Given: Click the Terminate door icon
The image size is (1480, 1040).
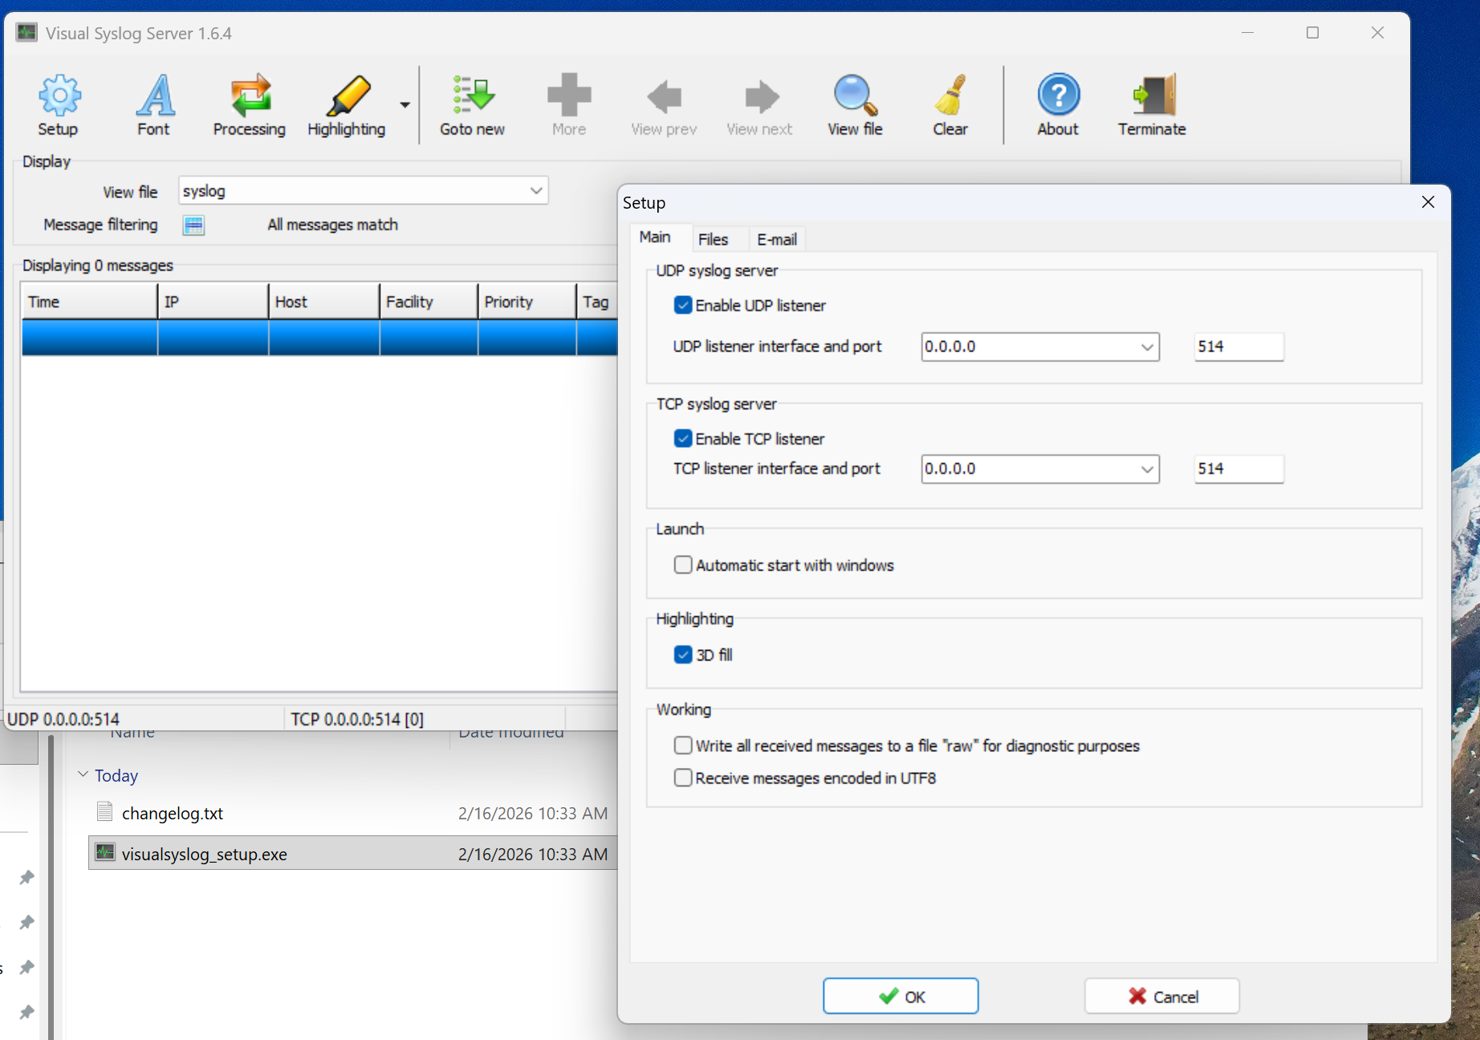Looking at the screenshot, I should [x=1153, y=104].
